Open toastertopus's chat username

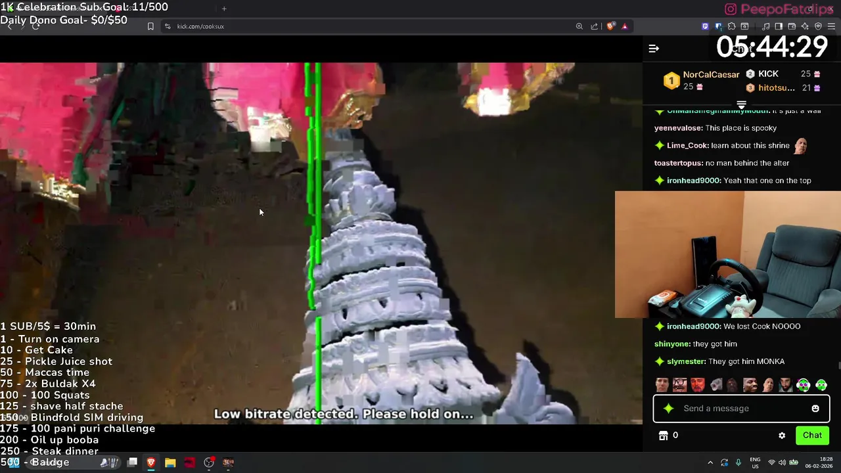pos(679,163)
